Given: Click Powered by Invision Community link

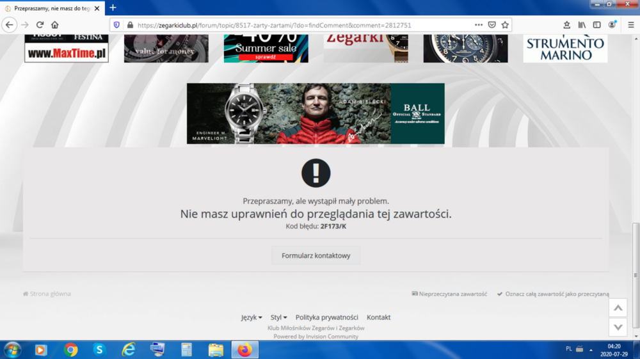Looking at the screenshot, I should (x=316, y=337).
